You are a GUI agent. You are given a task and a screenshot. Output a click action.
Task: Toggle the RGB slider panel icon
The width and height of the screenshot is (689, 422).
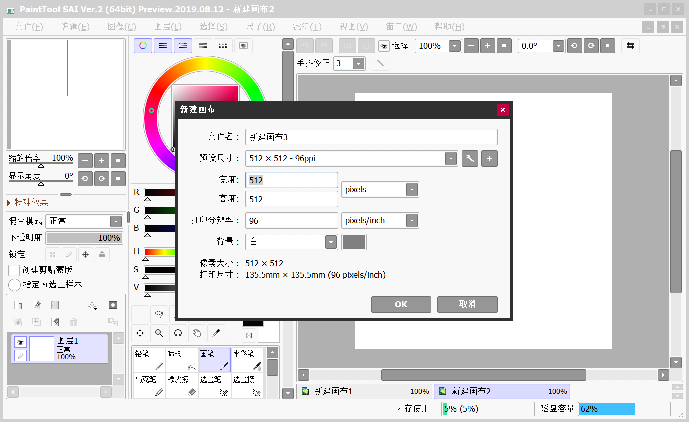[163, 46]
